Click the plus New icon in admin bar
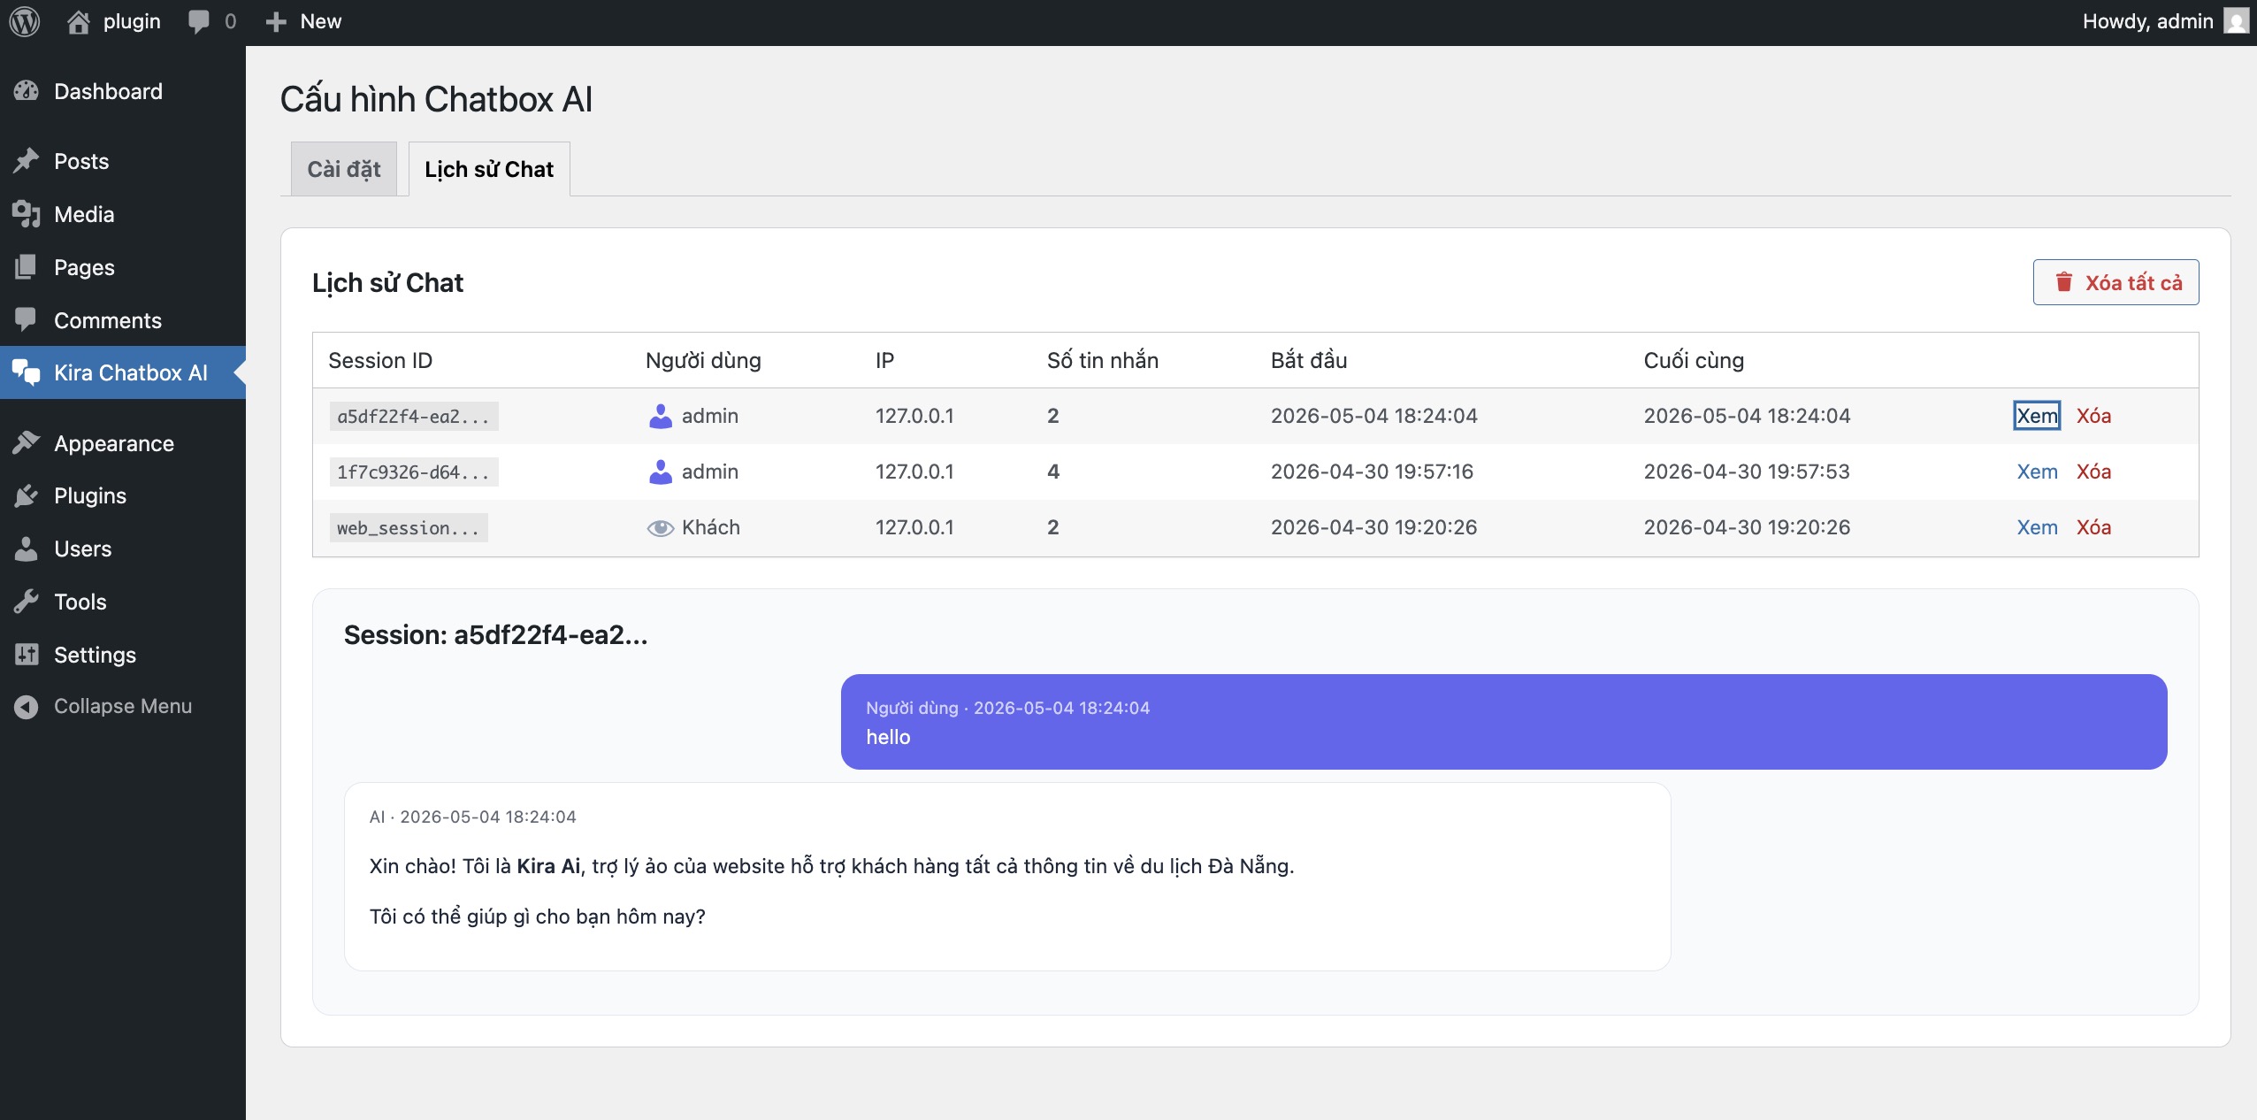 (x=276, y=21)
